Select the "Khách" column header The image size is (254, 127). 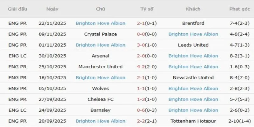(193, 9)
